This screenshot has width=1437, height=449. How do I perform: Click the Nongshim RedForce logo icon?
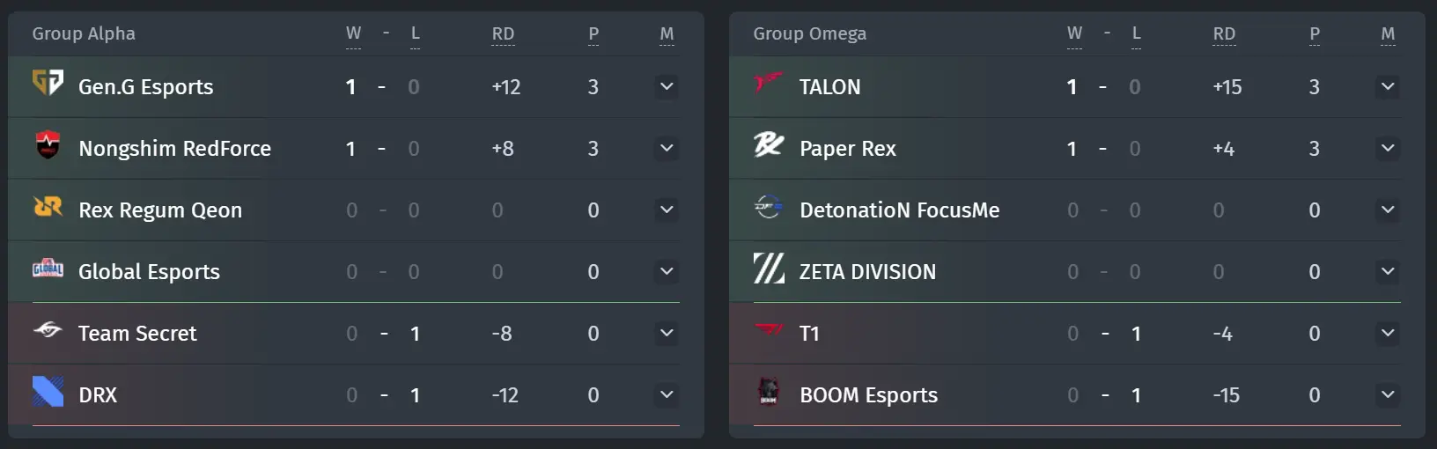point(48,144)
